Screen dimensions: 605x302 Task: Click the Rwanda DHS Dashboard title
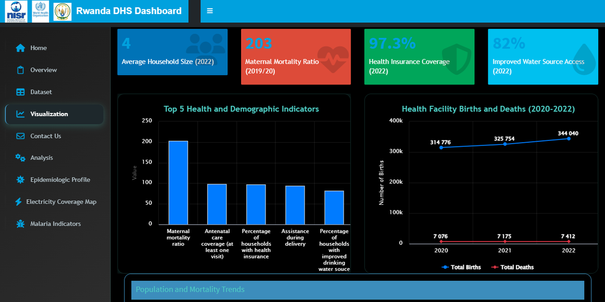click(129, 11)
